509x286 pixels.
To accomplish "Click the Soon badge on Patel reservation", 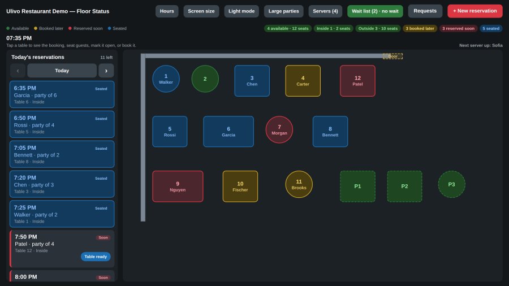I will [x=103, y=238].
